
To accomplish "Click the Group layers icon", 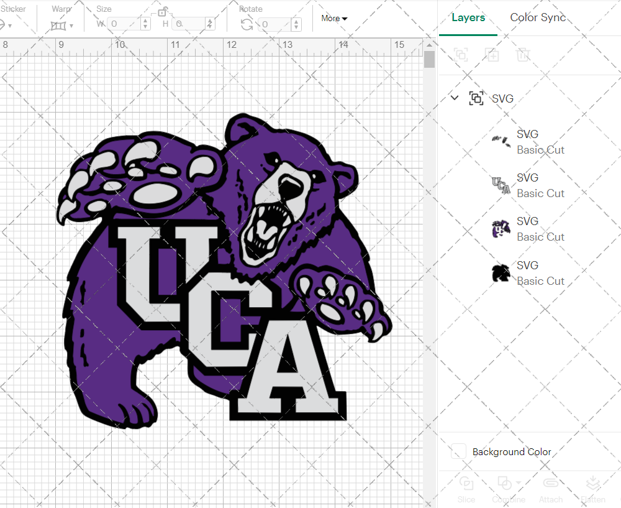I will [x=461, y=55].
